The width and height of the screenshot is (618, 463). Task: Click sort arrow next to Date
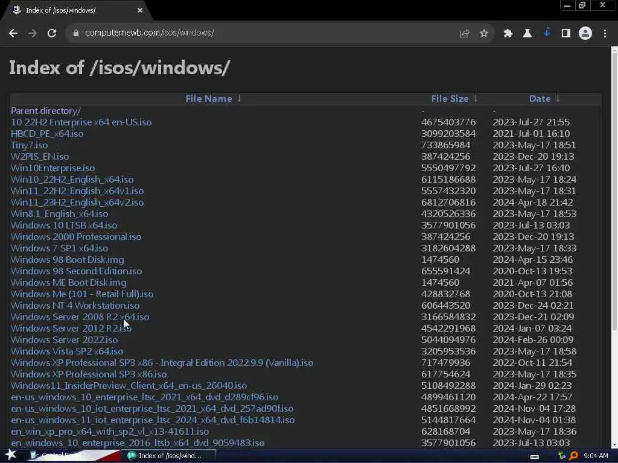[x=558, y=98]
